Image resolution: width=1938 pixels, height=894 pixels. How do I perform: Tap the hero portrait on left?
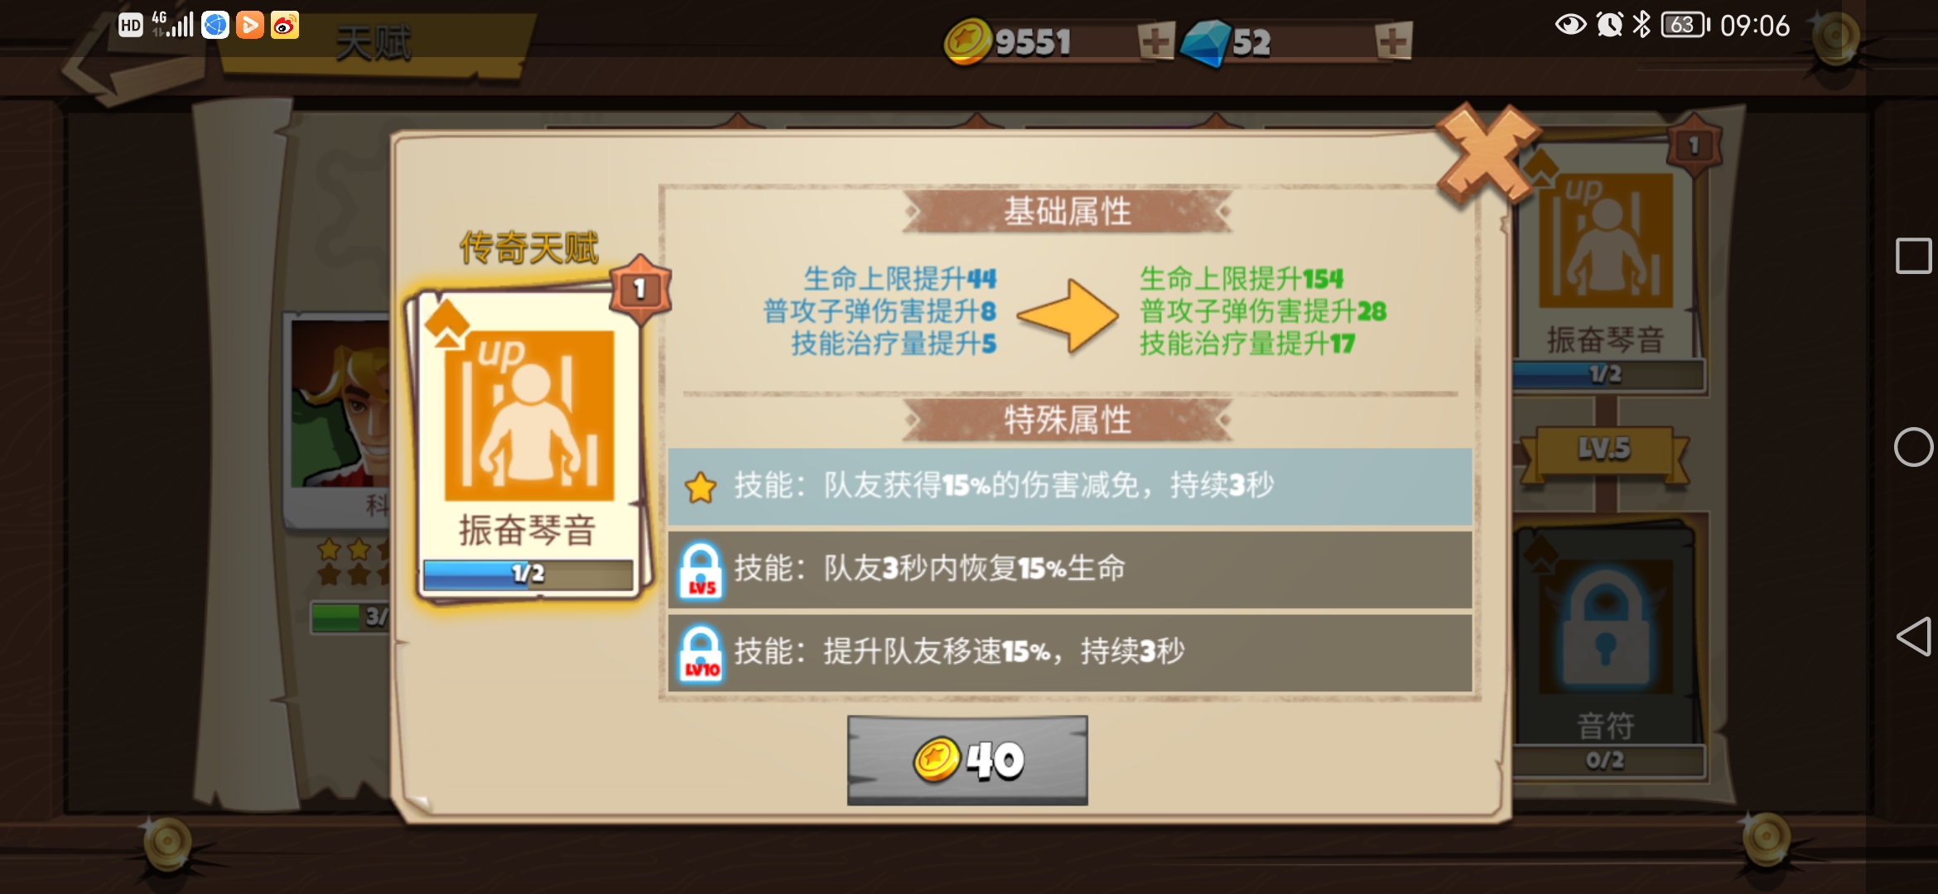click(x=340, y=403)
